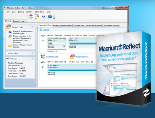155x118 pixels.
Task: Open the Help menu
Action: pos(49,12)
